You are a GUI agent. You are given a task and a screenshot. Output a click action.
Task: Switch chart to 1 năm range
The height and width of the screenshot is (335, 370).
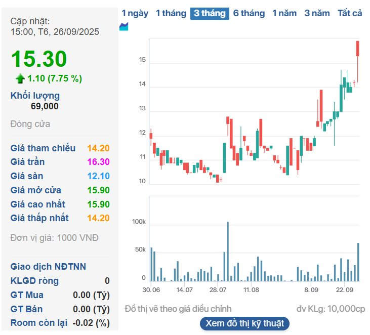[284, 13]
